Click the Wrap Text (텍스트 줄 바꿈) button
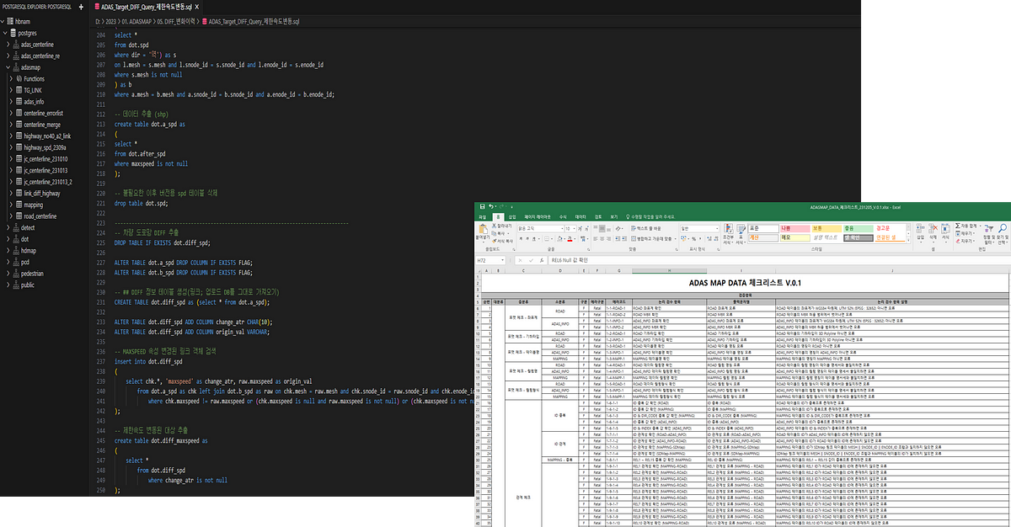This screenshot has height=527, width=1011. click(x=646, y=228)
